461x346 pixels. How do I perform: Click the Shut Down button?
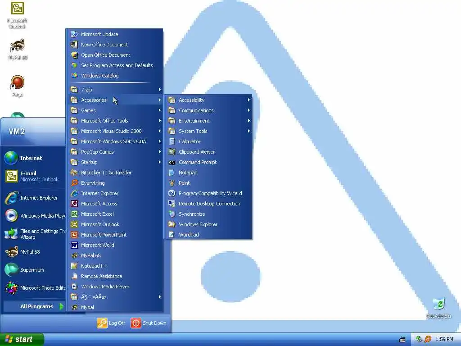click(149, 323)
